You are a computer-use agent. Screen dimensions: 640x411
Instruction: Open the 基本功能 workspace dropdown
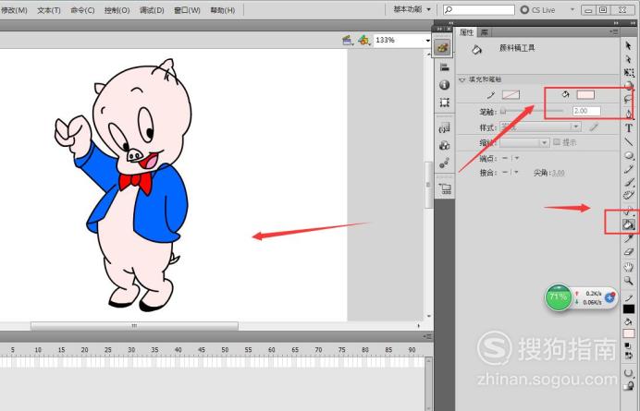coord(412,9)
